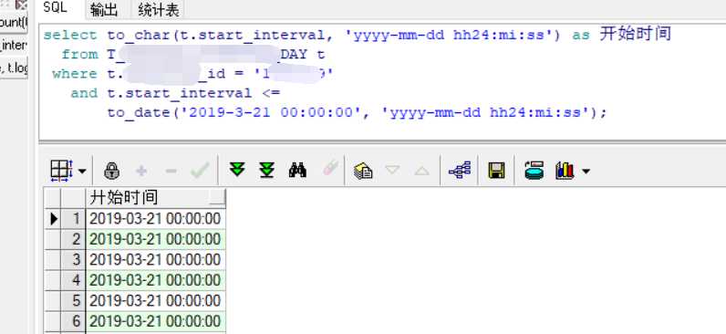Click row number 4 header
The height and width of the screenshot is (334, 726).
[73, 280]
